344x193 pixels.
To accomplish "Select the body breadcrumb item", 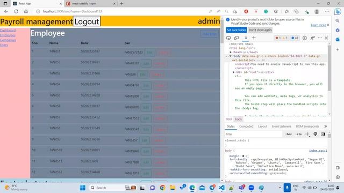I will click(238, 119).
